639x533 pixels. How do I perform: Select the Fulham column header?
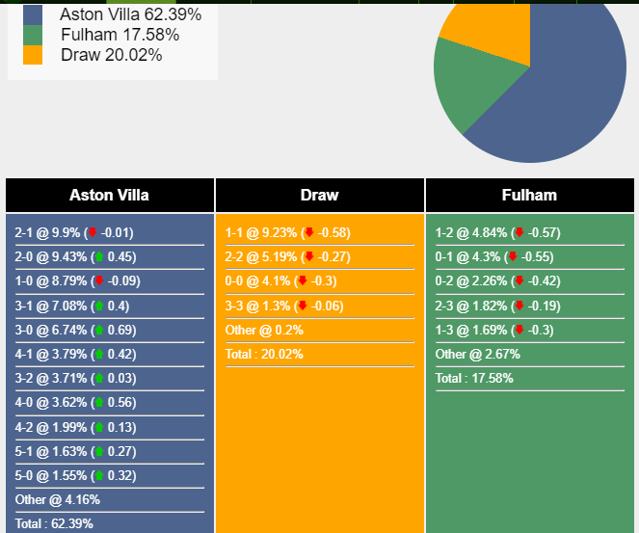530,196
